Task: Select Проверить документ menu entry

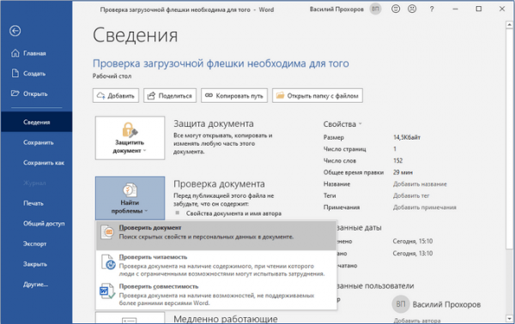Action: [216, 236]
